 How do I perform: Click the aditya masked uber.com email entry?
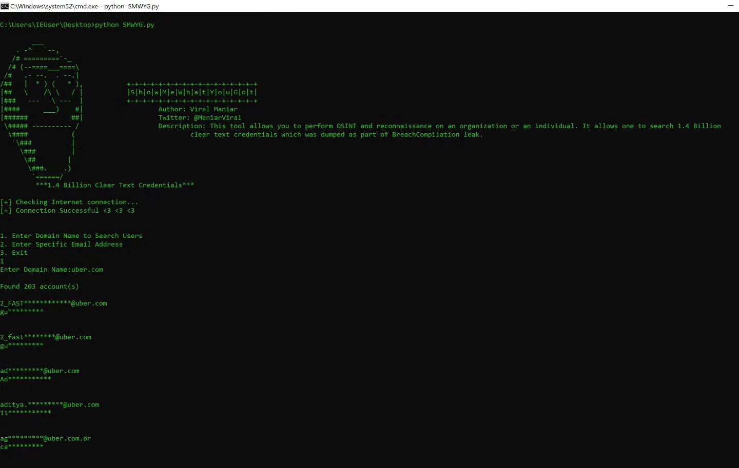(49, 405)
